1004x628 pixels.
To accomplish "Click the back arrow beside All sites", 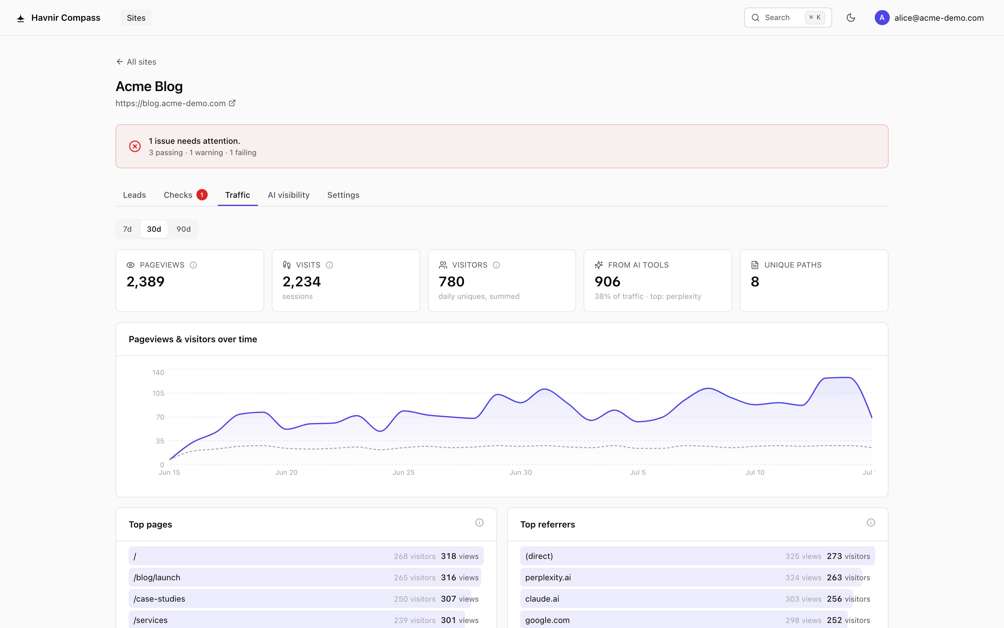I will [x=120, y=62].
